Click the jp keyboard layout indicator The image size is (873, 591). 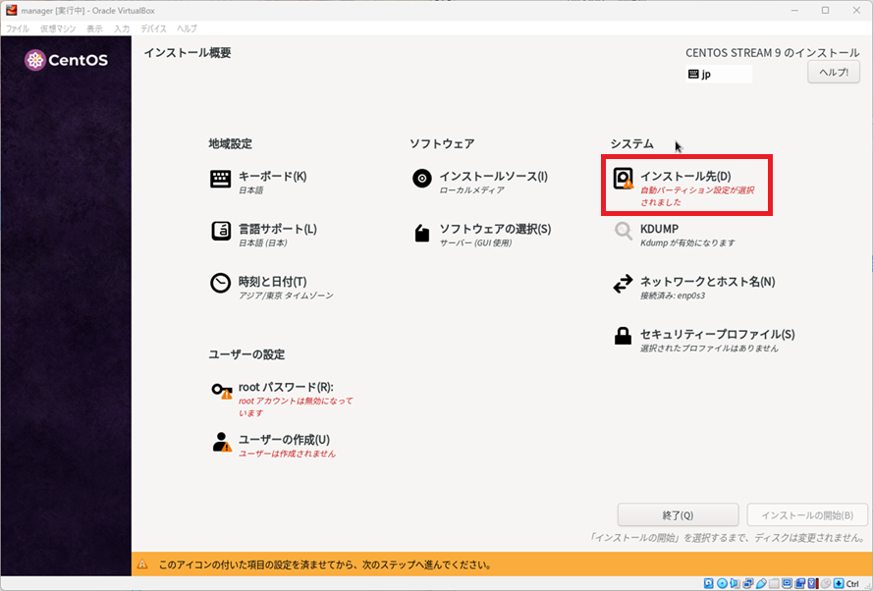coord(719,74)
